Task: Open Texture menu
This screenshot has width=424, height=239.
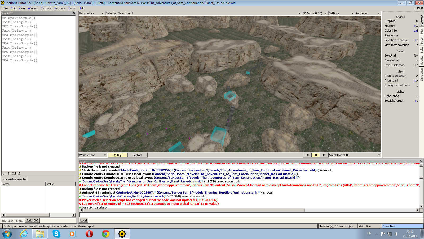Action: [x=46, y=8]
